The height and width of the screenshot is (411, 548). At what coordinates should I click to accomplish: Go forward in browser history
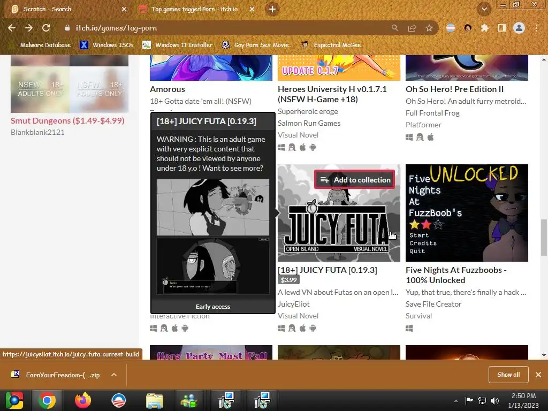click(29, 28)
